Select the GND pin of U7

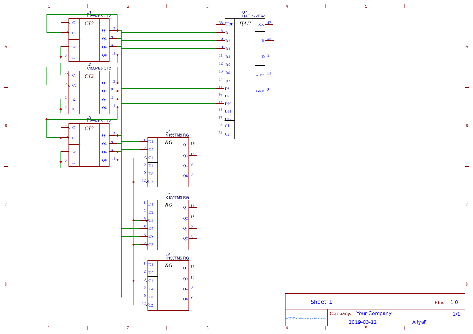pyautogui.click(x=260, y=90)
